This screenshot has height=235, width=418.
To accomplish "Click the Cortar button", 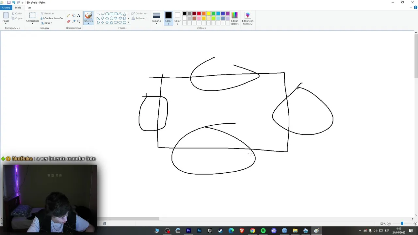I will click(x=17, y=14).
